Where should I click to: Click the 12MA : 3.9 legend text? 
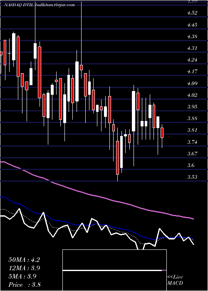(24, 268)
